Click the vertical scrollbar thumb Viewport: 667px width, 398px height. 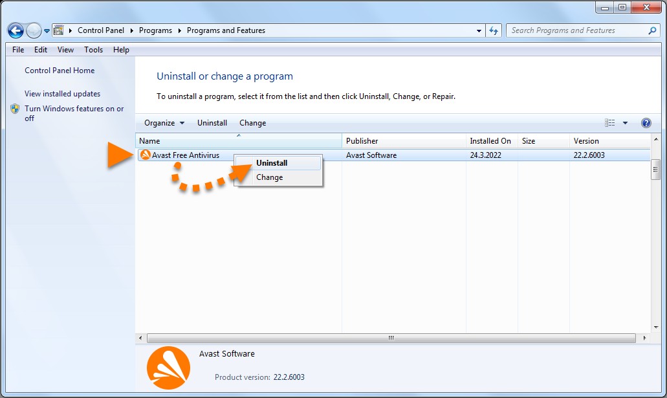click(655, 170)
